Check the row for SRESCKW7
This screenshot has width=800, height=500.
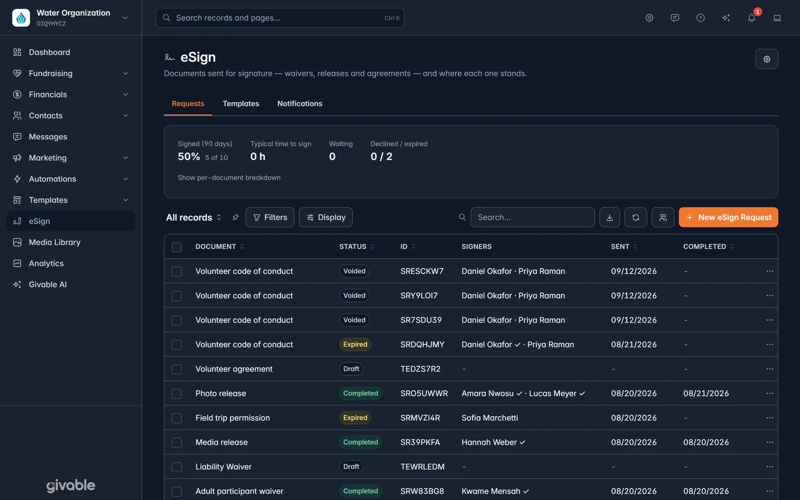click(176, 271)
